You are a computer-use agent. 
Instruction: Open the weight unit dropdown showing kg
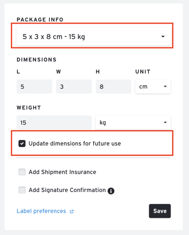pyautogui.click(x=133, y=122)
